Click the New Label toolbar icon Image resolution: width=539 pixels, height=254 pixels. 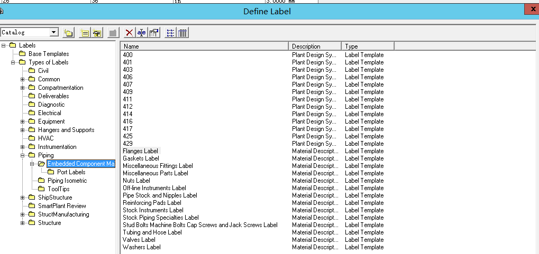[x=85, y=33]
